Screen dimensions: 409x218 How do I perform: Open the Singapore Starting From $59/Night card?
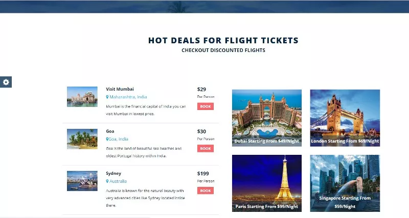345,183
